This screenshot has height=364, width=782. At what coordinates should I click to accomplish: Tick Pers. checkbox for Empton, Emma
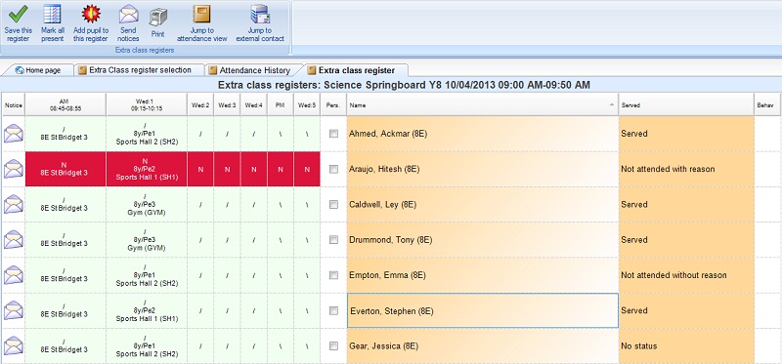pos(333,275)
